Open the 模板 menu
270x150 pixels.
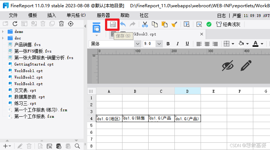[x=33, y=16]
